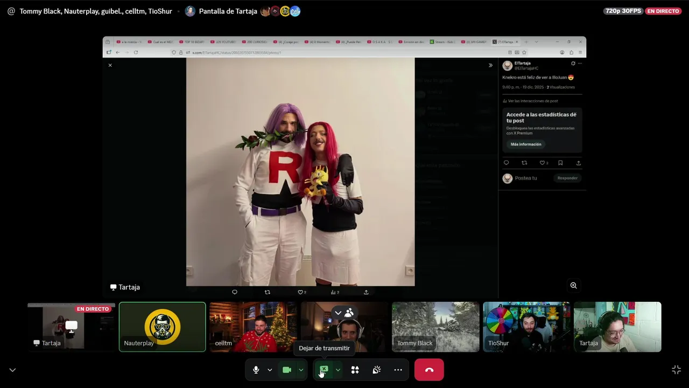689x388 pixels.
Task: Select Tartaja's live stream thumbnail tile
Action: click(71, 327)
